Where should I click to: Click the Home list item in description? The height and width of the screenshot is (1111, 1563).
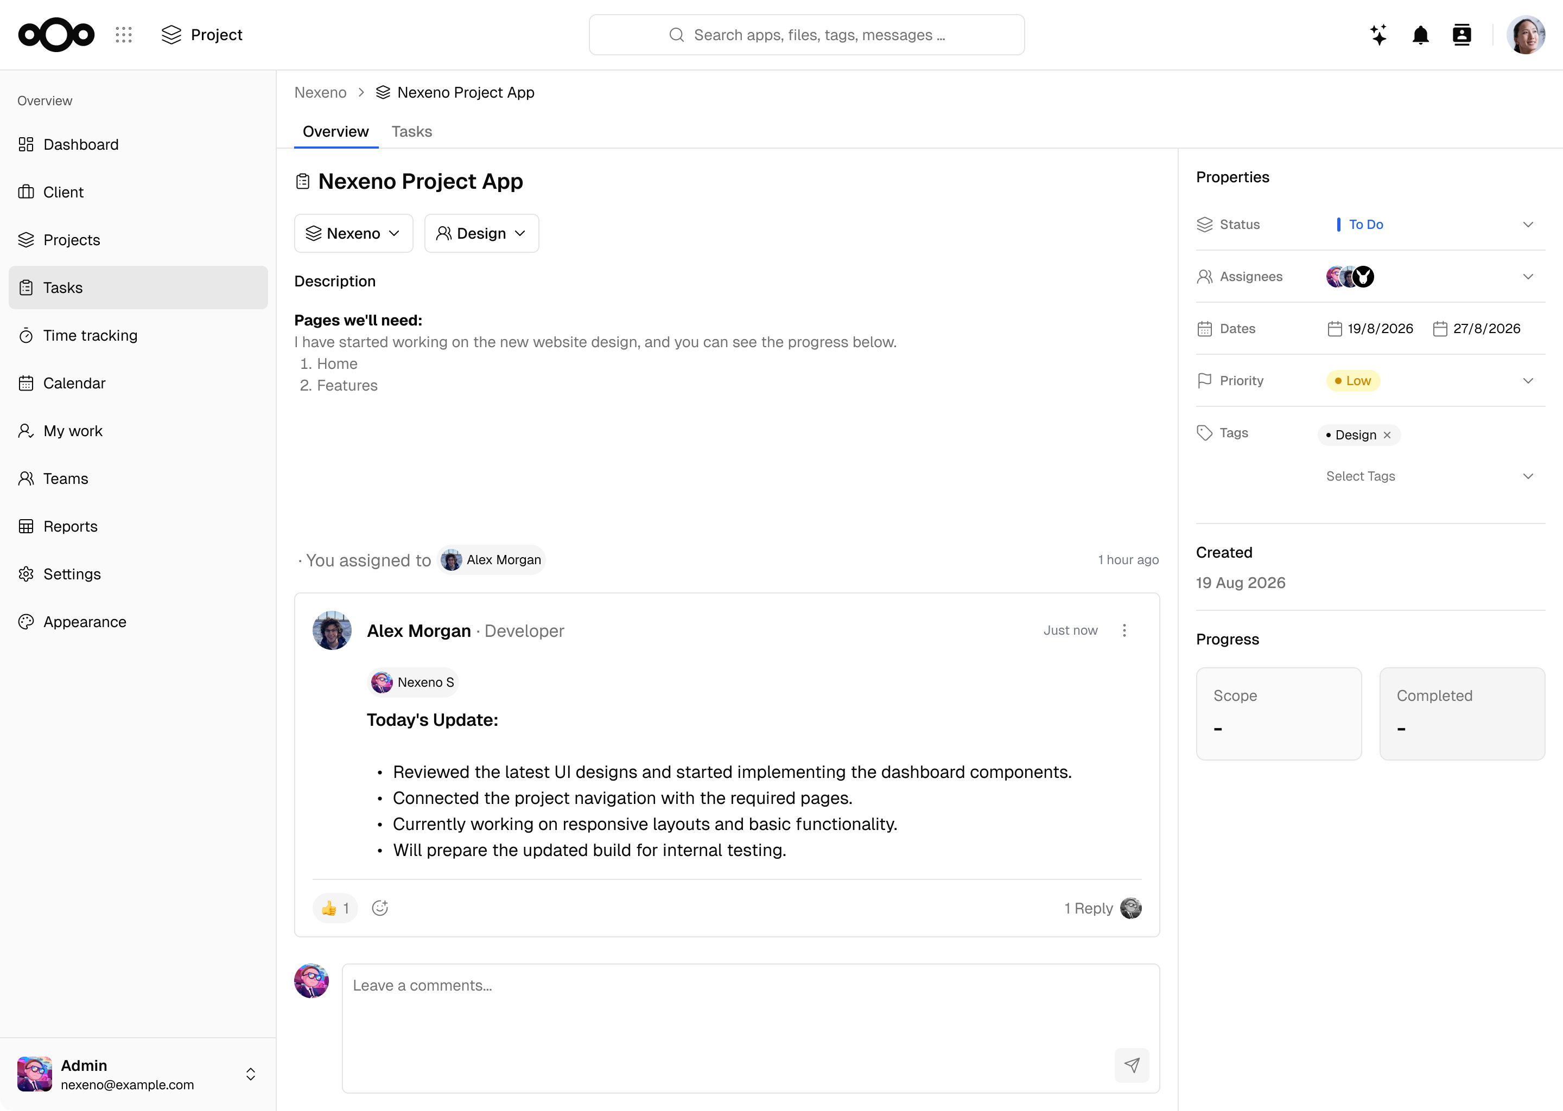(336, 363)
